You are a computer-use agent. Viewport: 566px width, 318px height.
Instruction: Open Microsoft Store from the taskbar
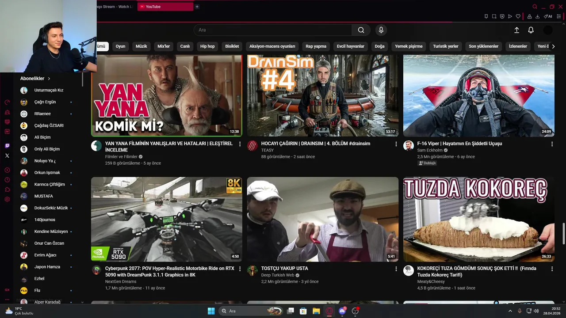pyautogui.click(x=303, y=311)
